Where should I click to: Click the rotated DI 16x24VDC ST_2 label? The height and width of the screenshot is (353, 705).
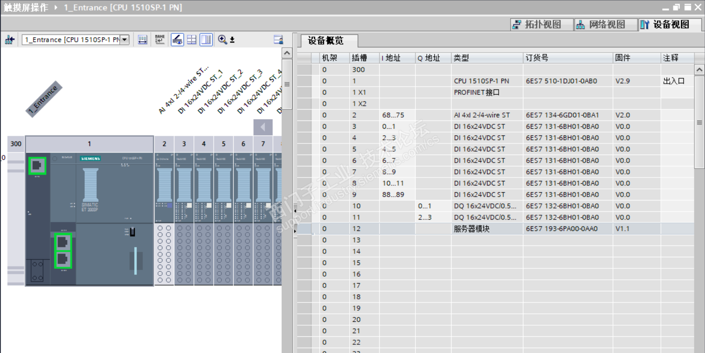tap(220, 91)
